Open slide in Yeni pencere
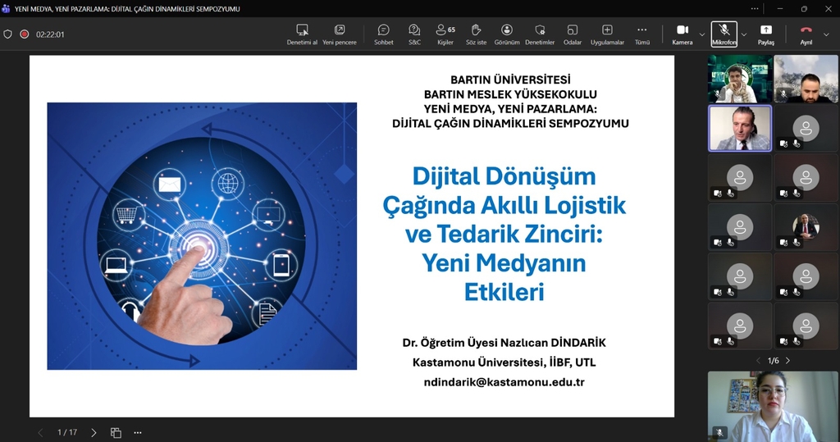The image size is (840, 442). (340, 34)
